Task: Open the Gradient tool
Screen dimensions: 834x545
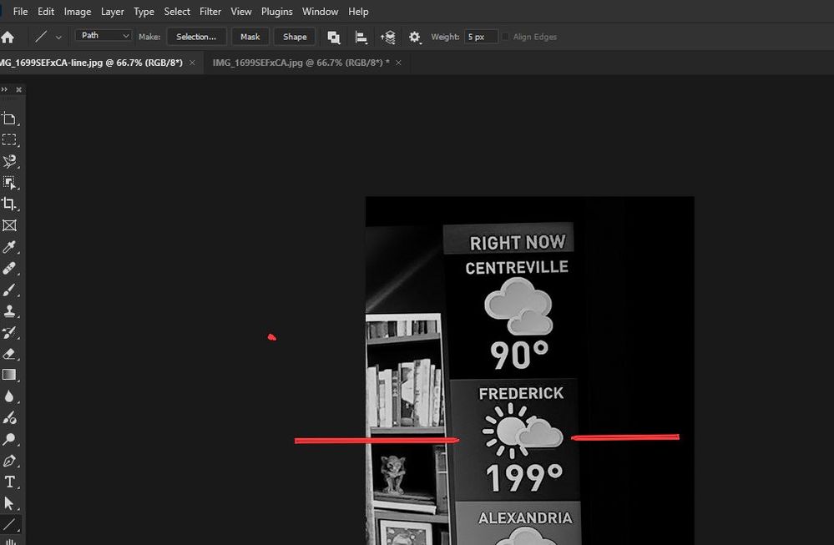Action: point(11,374)
